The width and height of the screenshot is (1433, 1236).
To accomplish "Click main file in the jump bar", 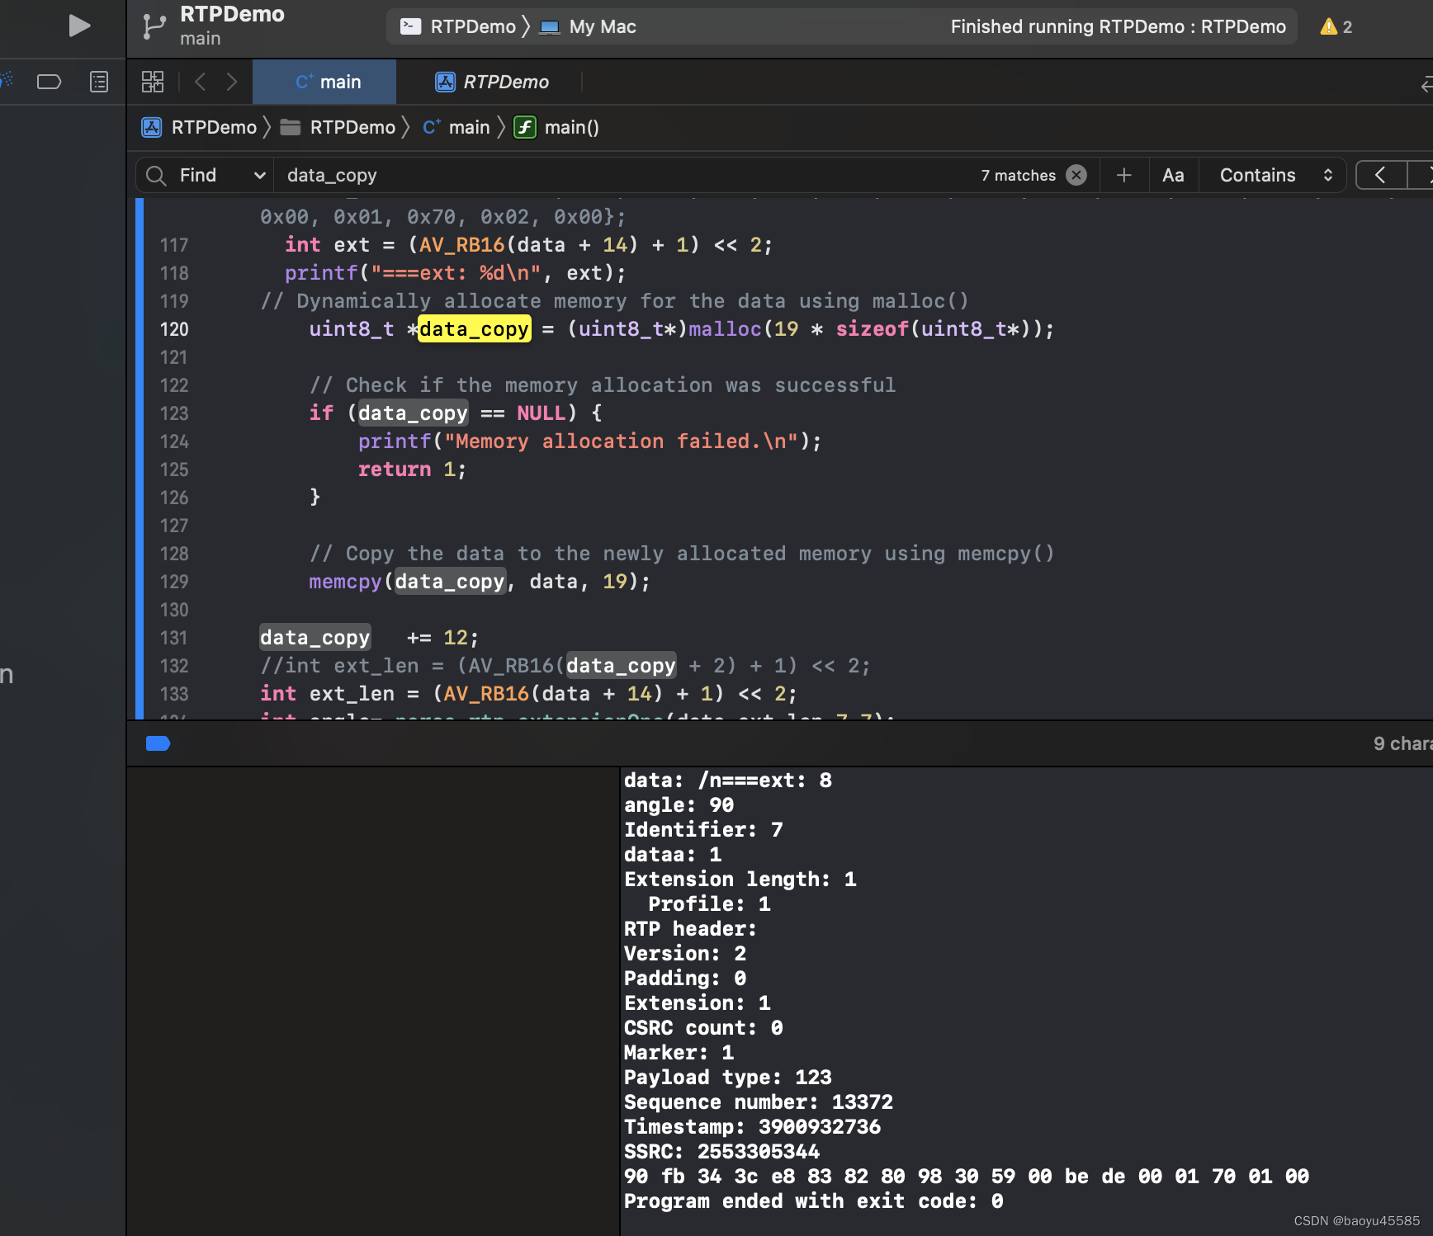I will pyautogui.click(x=456, y=127).
